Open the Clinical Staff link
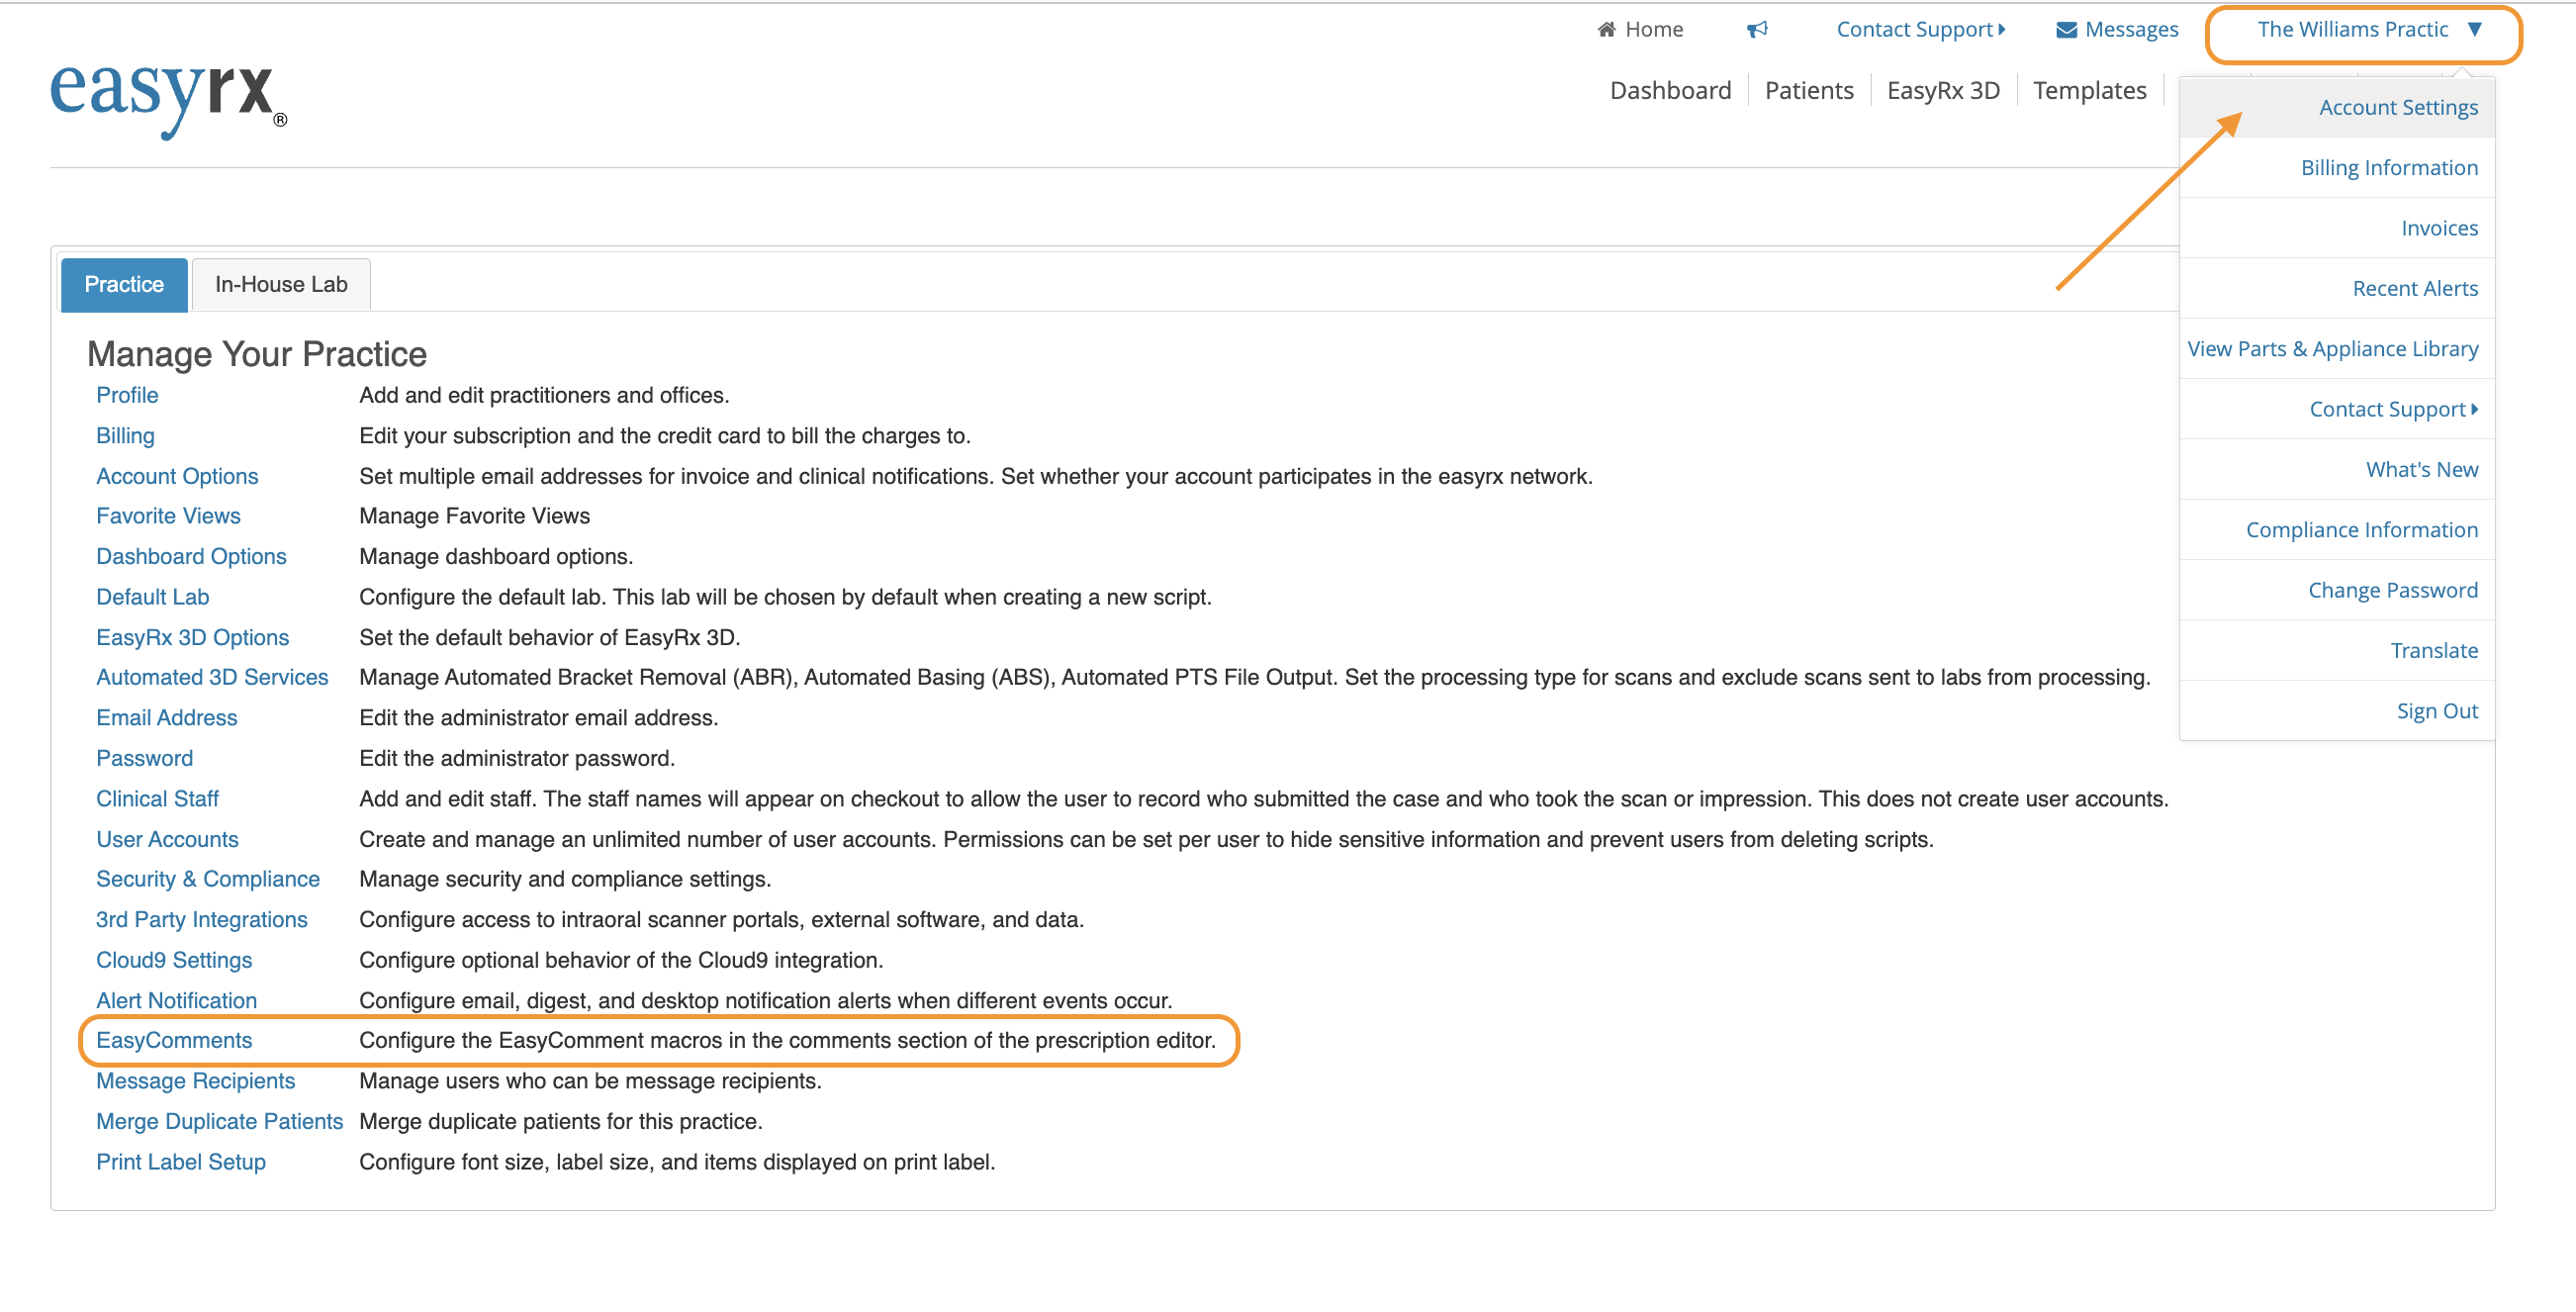The image size is (2576, 1312). [x=157, y=799]
